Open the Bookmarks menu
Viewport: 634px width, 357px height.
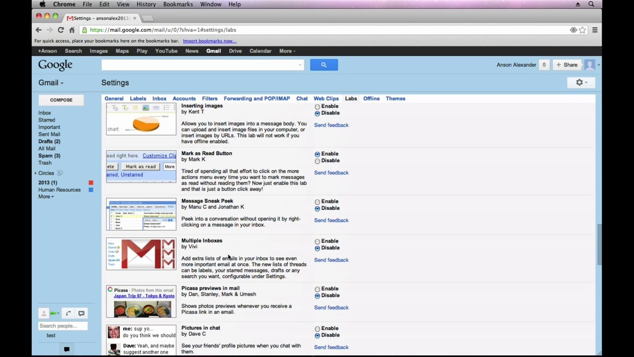point(178,4)
